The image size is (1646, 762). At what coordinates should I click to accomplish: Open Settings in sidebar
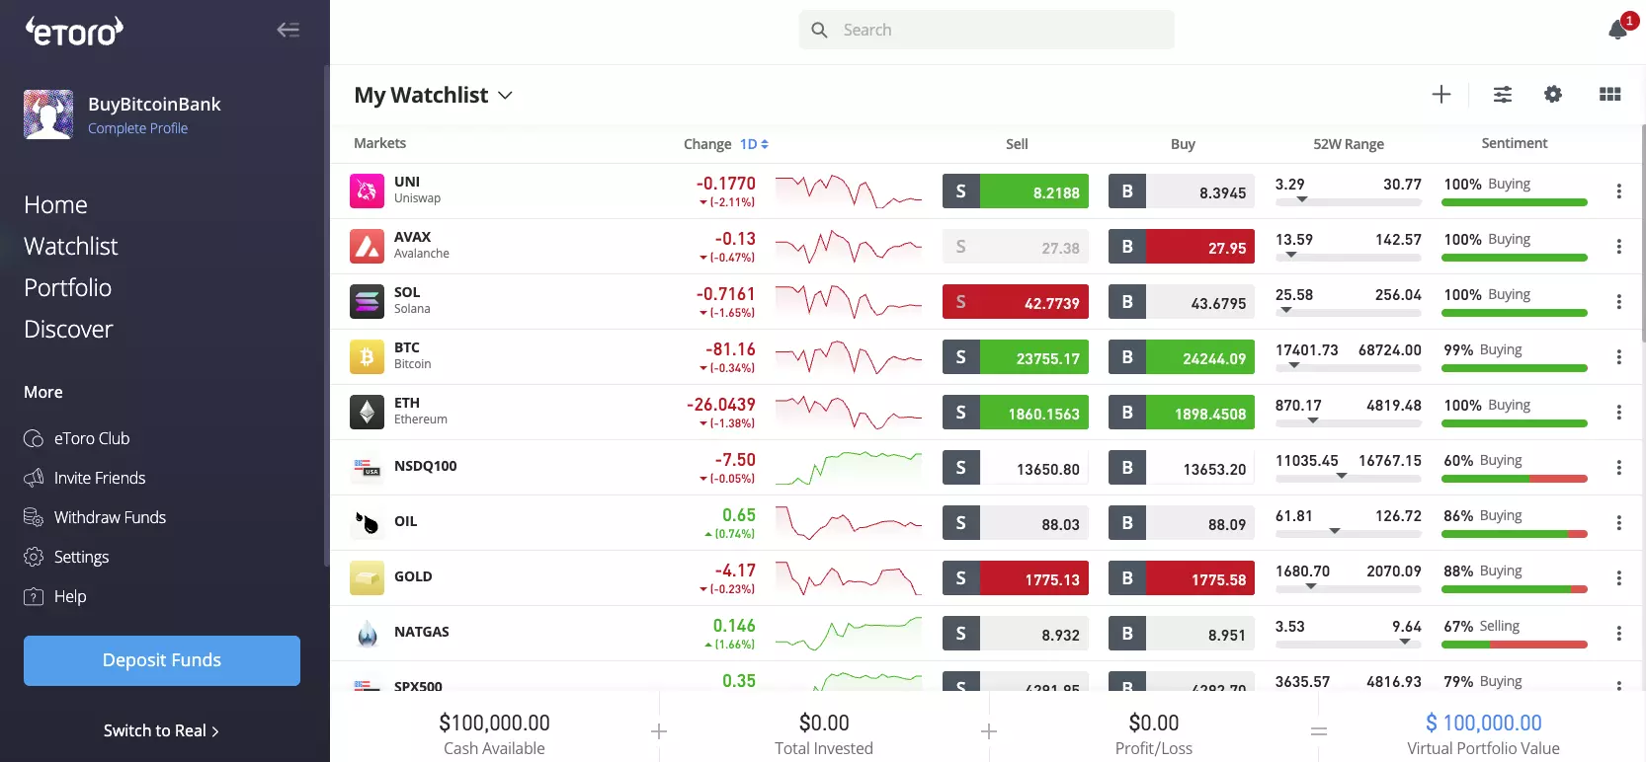pyautogui.click(x=66, y=557)
